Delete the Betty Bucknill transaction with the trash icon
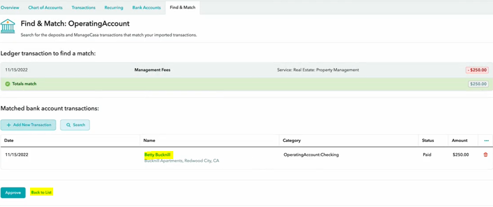The image size is (493, 207). tap(485, 155)
